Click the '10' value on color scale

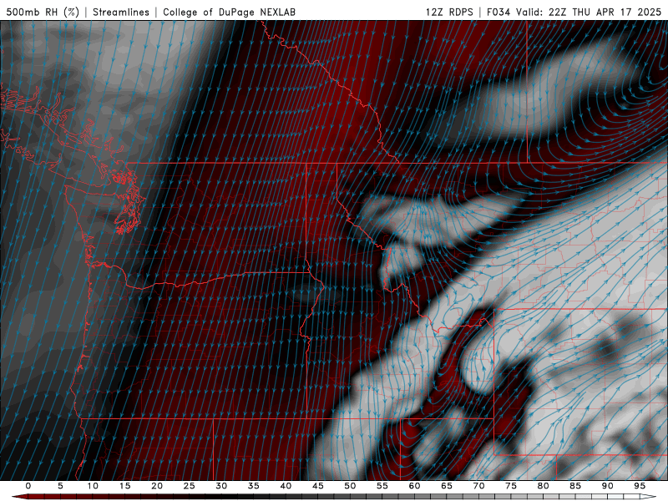click(93, 486)
